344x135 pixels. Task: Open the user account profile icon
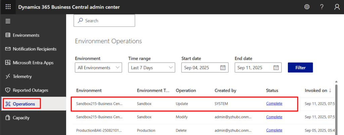(337, 7)
